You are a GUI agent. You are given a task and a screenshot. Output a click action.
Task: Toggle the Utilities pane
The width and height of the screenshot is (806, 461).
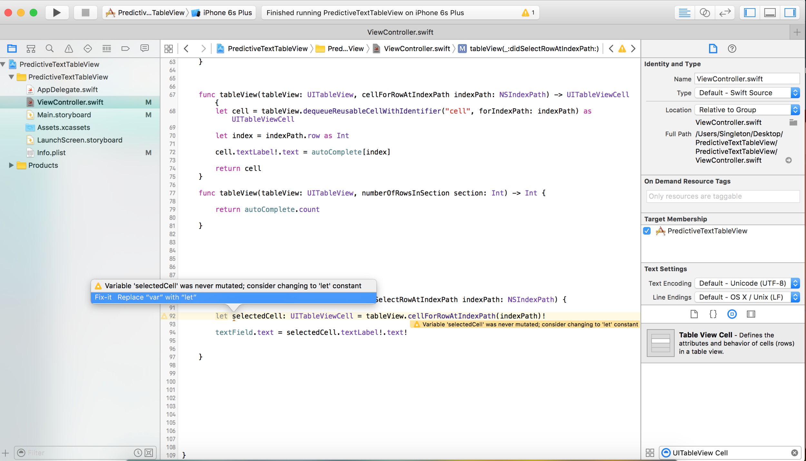click(x=790, y=13)
